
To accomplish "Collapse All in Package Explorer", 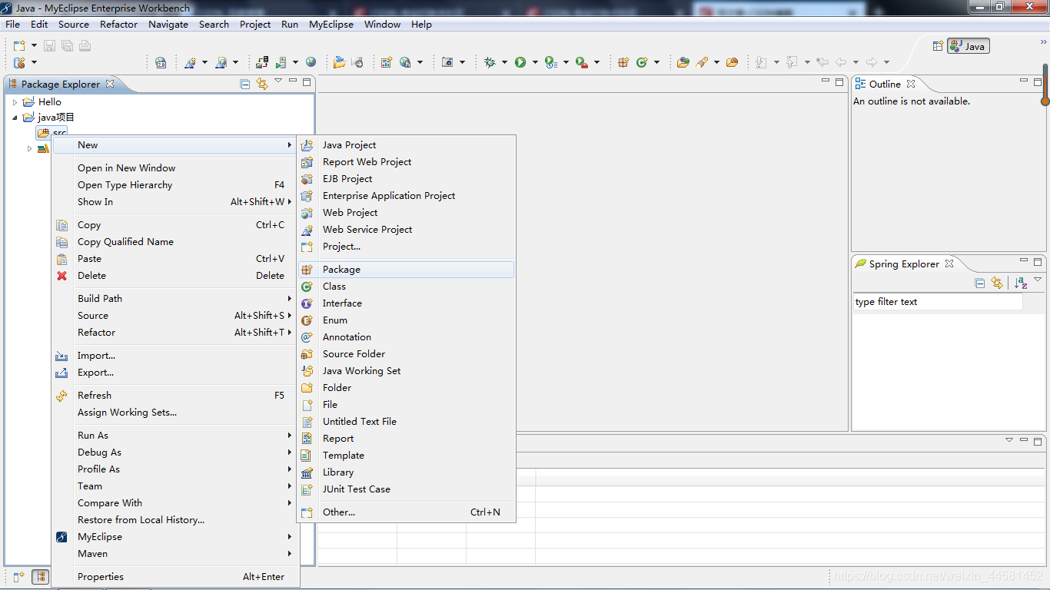I will pyautogui.click(x=245, y=84).
